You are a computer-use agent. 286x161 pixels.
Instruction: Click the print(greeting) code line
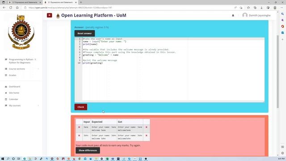[x=93, y=63]
